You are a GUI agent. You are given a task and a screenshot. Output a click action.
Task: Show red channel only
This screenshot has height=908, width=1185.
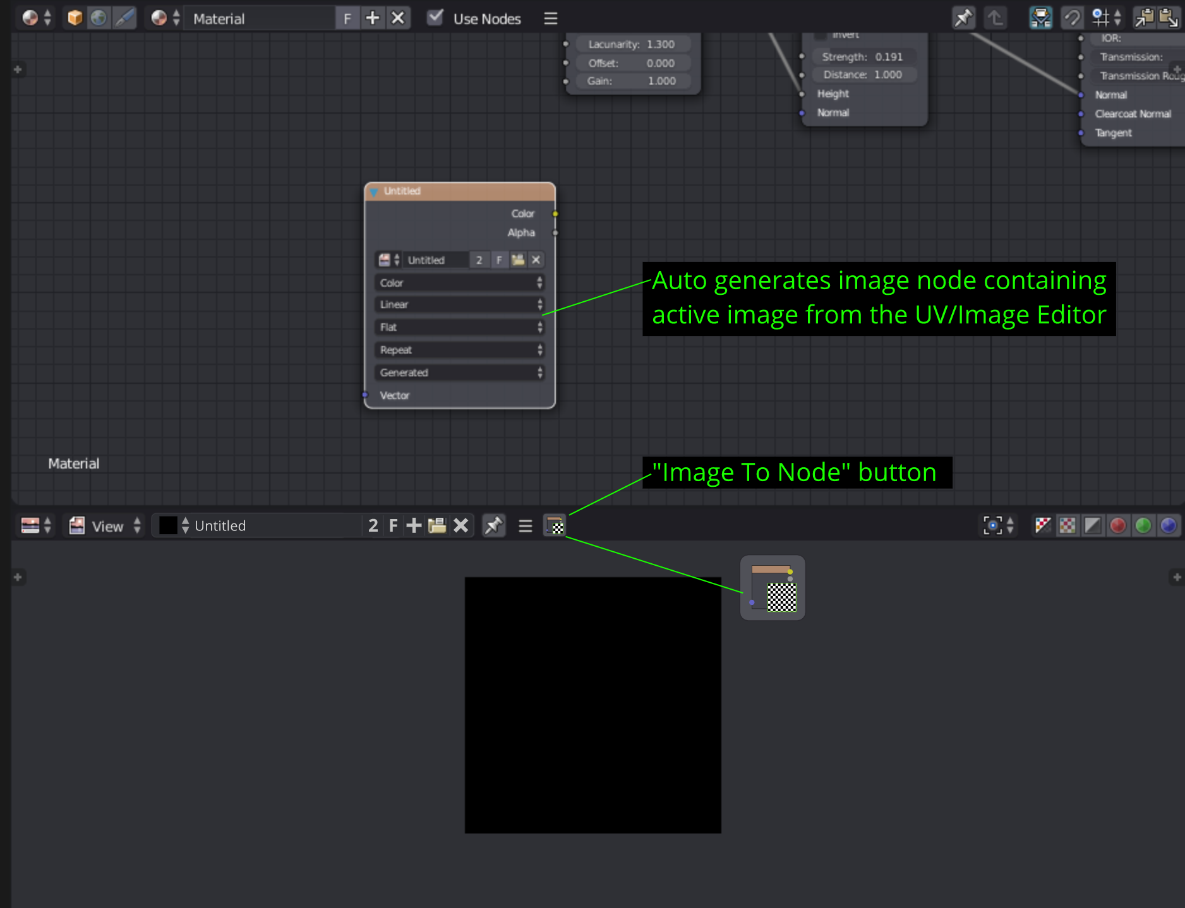click(x=1118, y=525)
